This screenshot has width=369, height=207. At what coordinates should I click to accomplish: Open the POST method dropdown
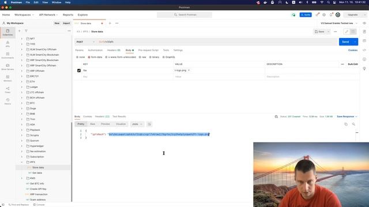pos(85,42)
